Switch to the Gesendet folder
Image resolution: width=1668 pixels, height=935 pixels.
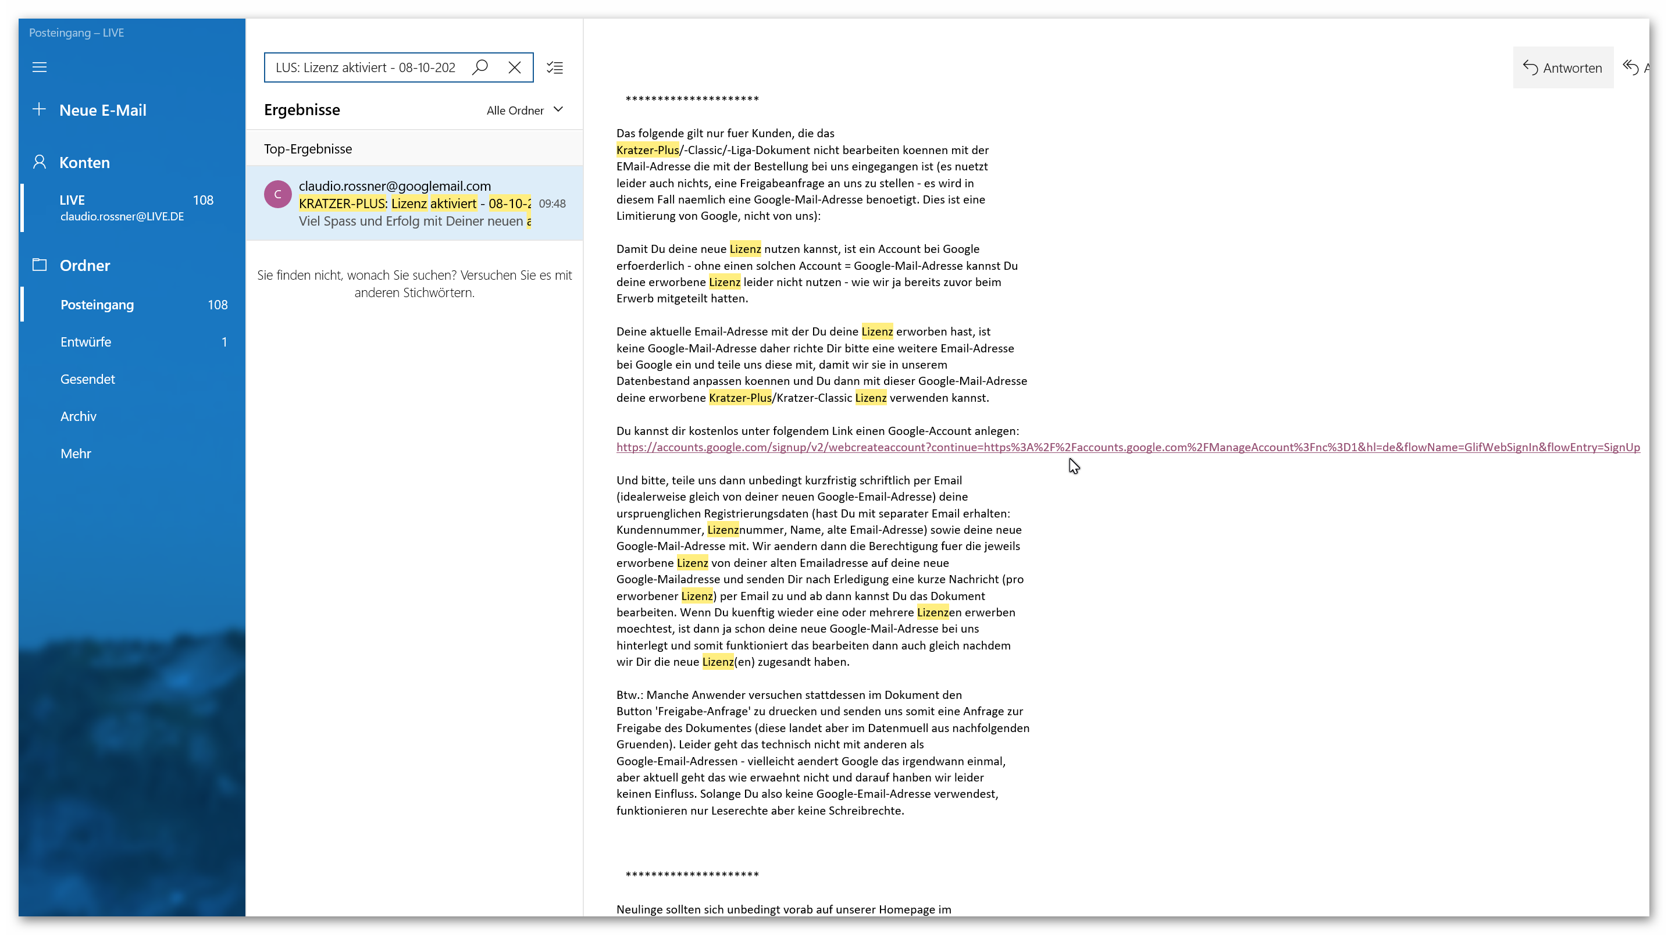click(87, 379)
